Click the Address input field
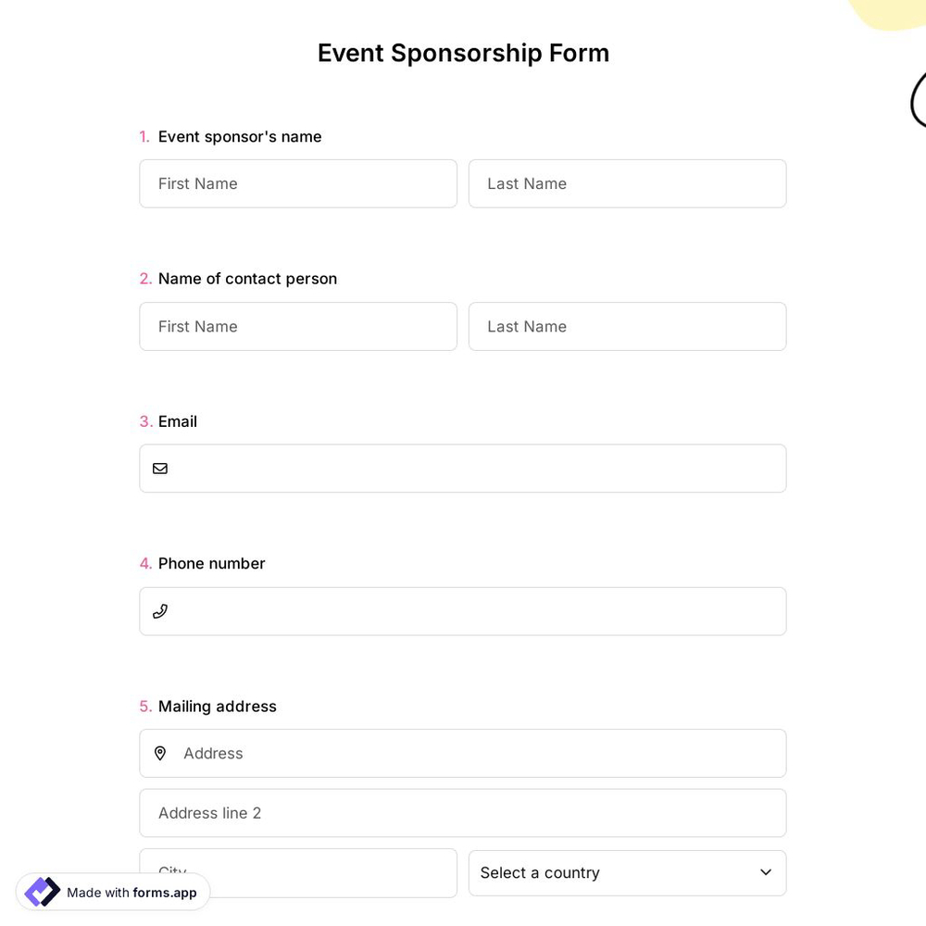The image size is (926, 926). pos(463,753)
